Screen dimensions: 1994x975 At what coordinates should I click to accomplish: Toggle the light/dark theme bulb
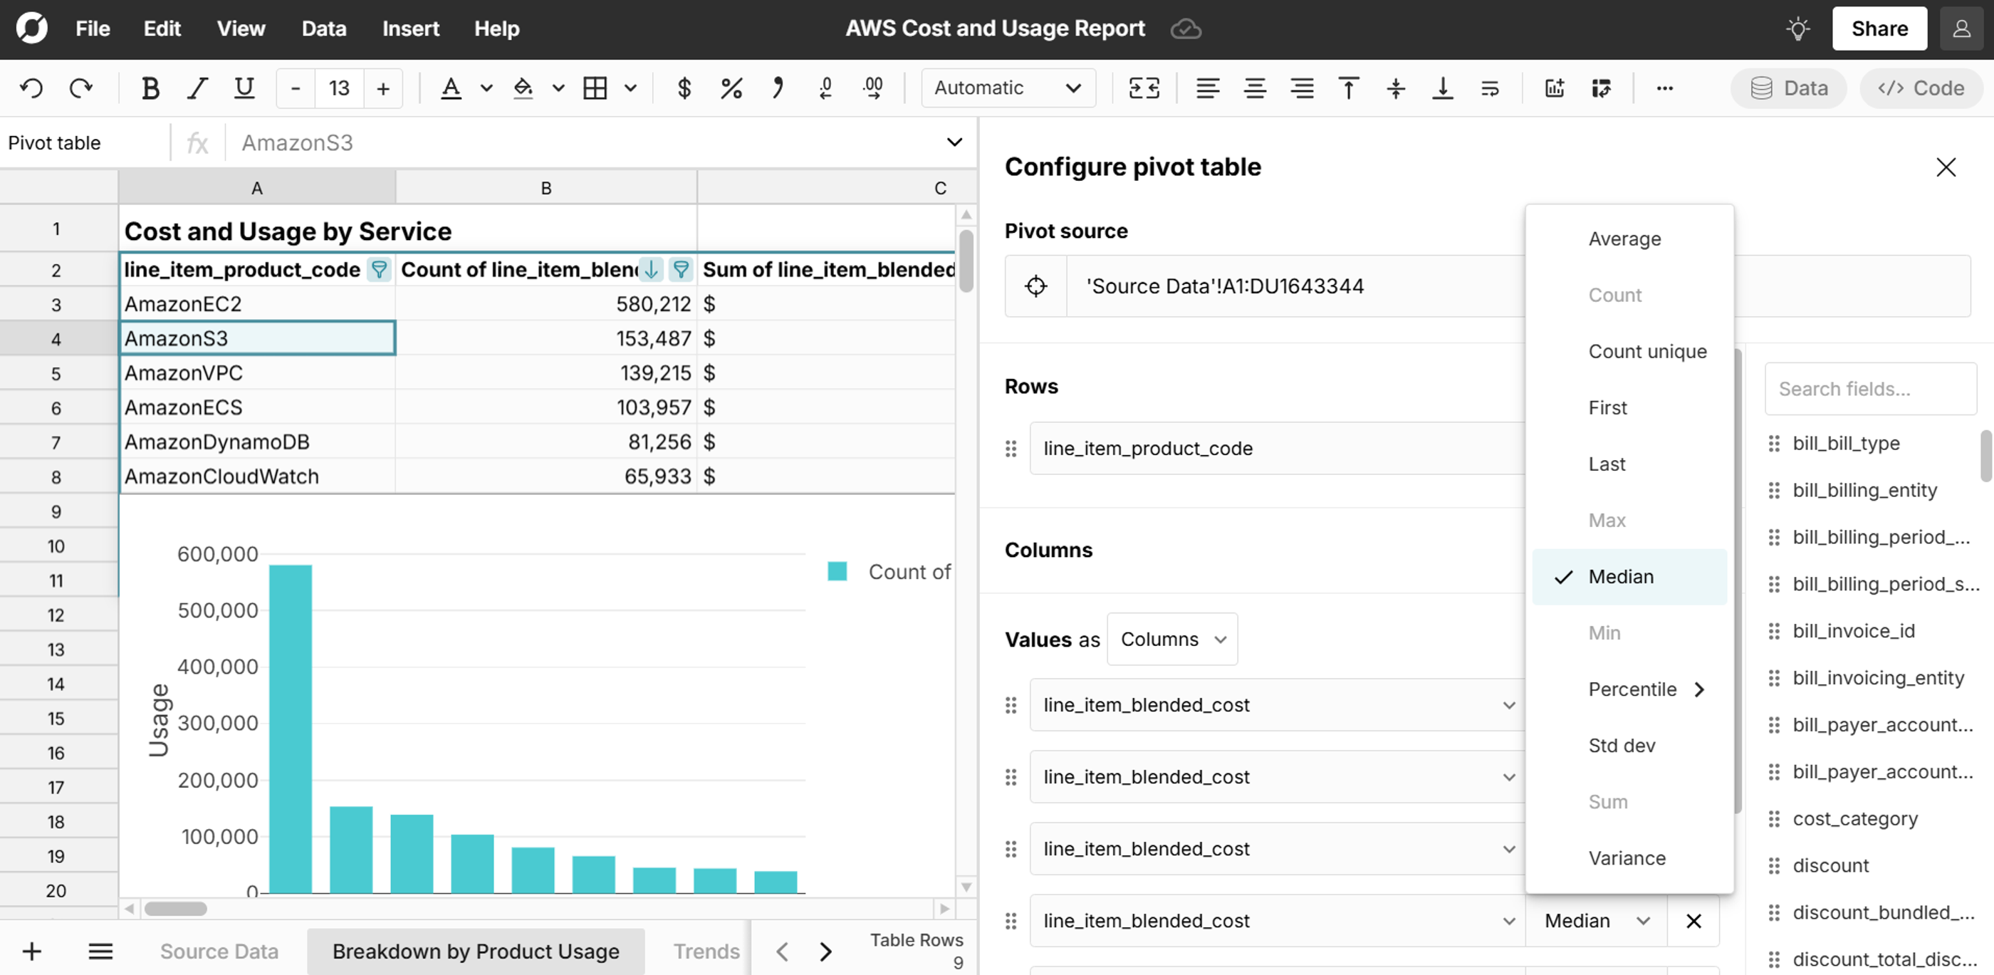point(1797,28)
